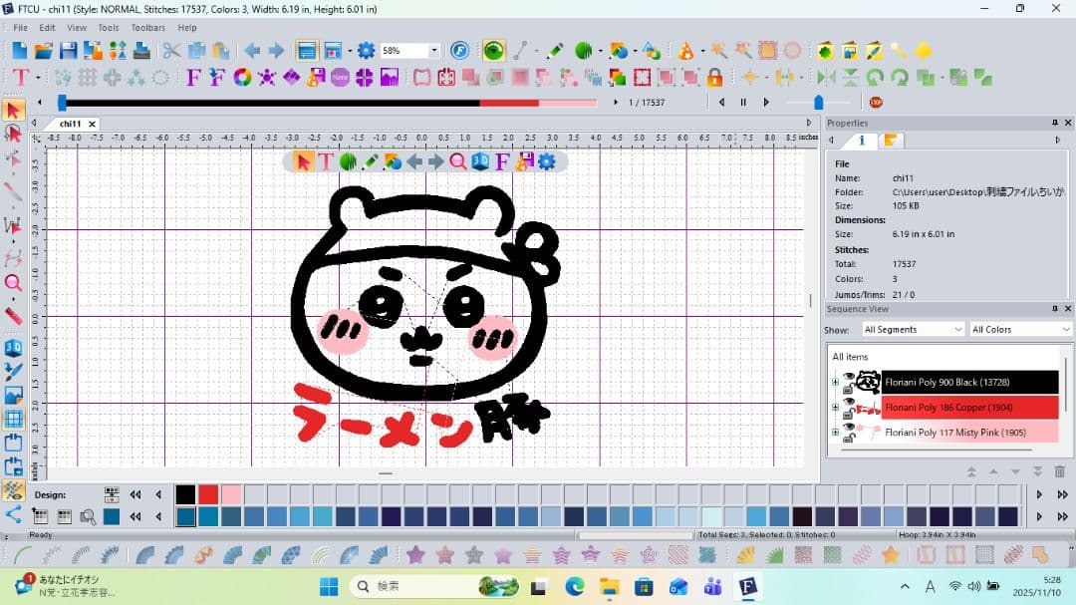
Task: Select the Text tool in top toolbar
Action: tap(20, 77)
